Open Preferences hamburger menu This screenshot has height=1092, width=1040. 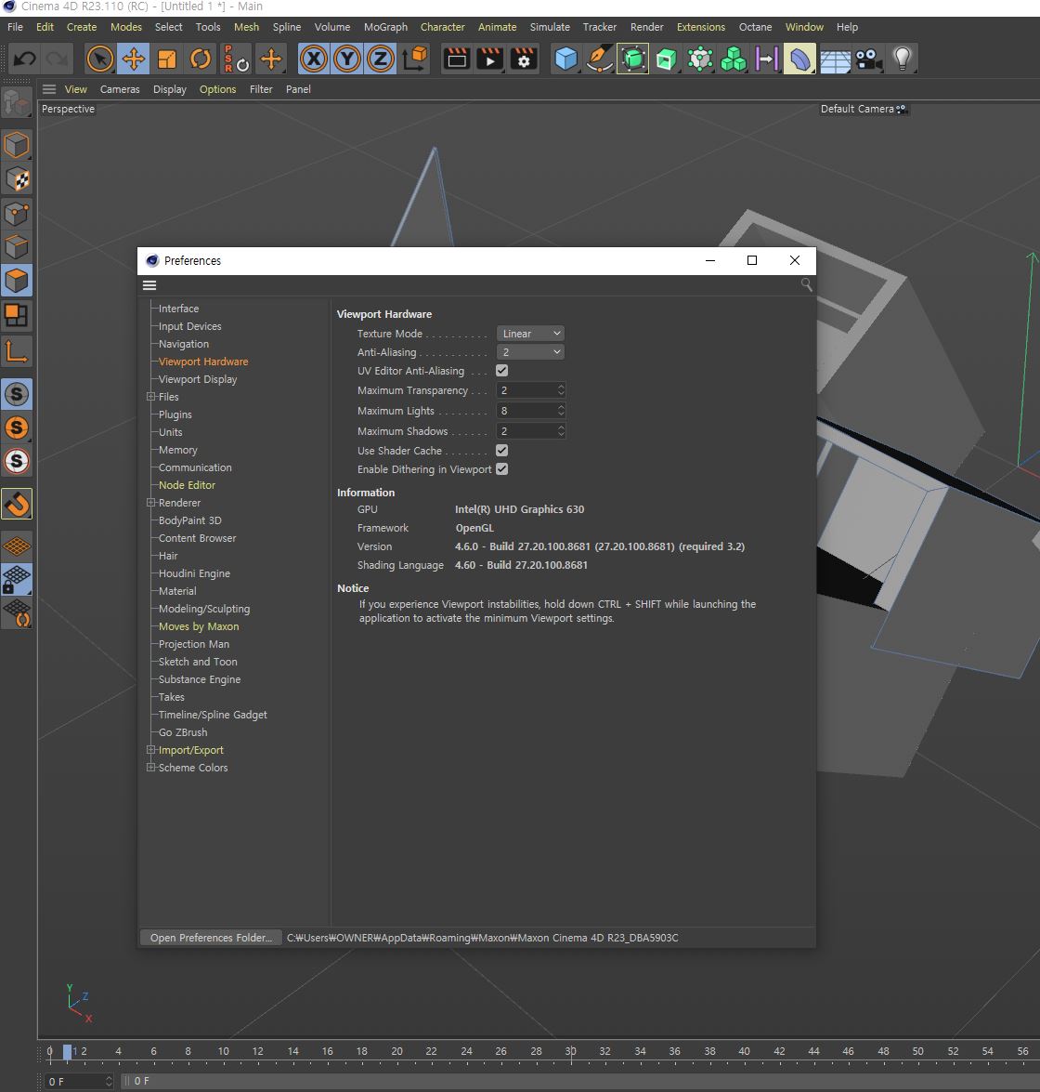(149, 285)
